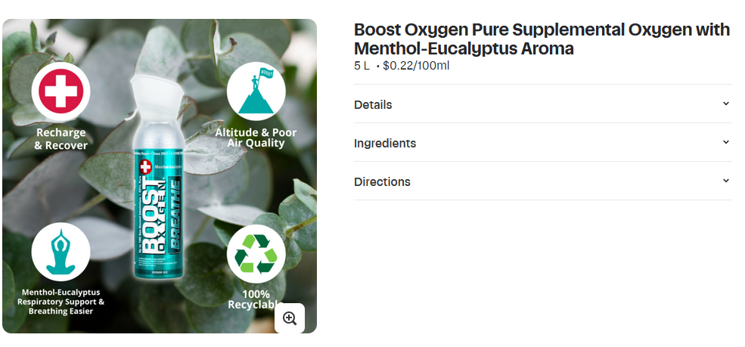
Task: Click the Boost Oxygen canister in image
Action: [x=158, y=175]
